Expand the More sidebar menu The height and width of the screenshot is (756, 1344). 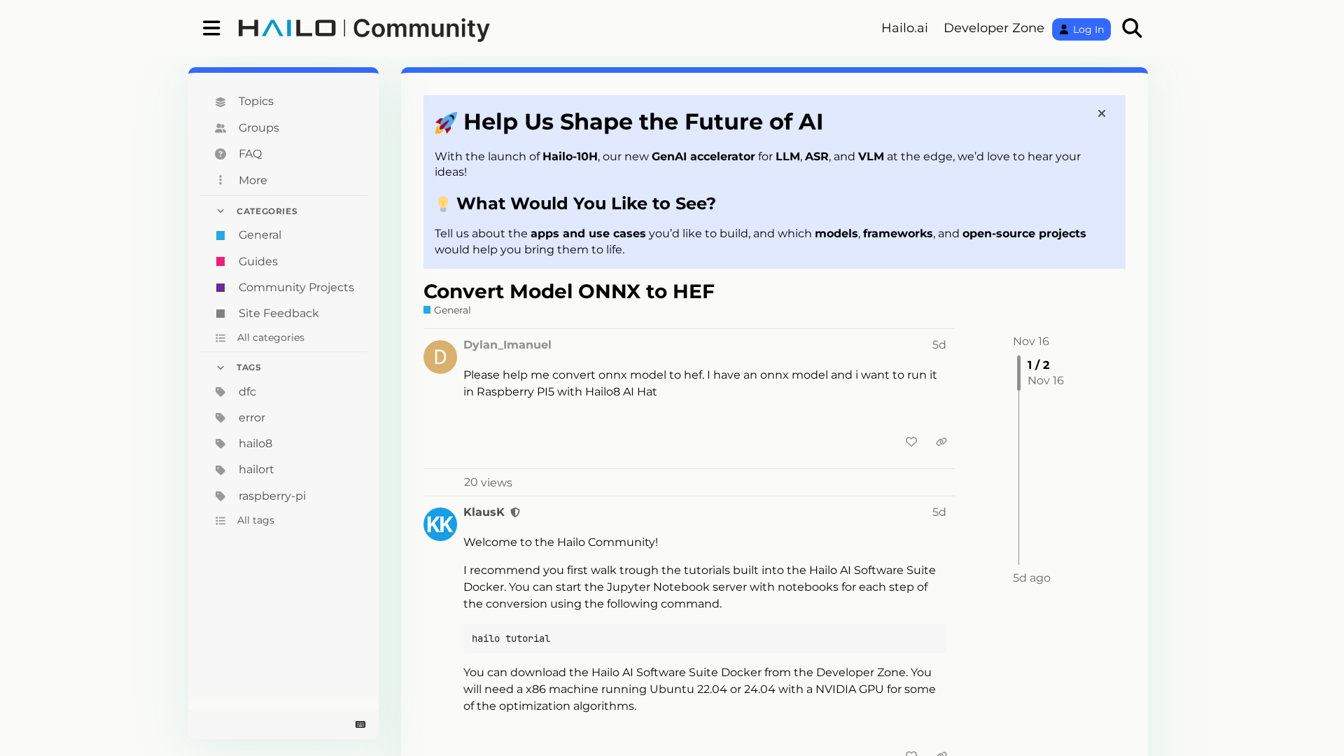tap(252, 180)
